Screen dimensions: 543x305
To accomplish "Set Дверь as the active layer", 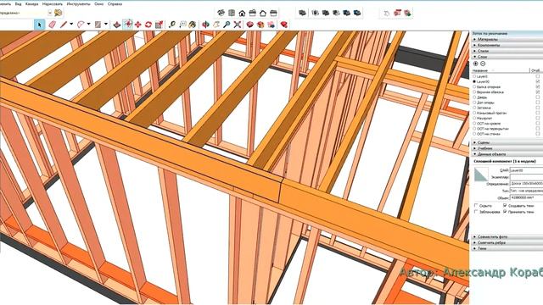I will 474,97.
